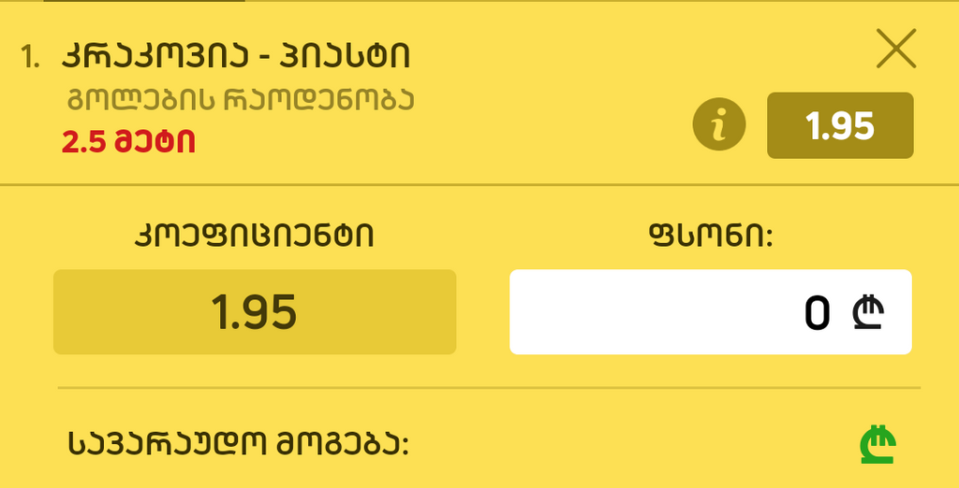Click the large 1.95 coefficient box
Screen dimensions: 959x488
[255, 312]
